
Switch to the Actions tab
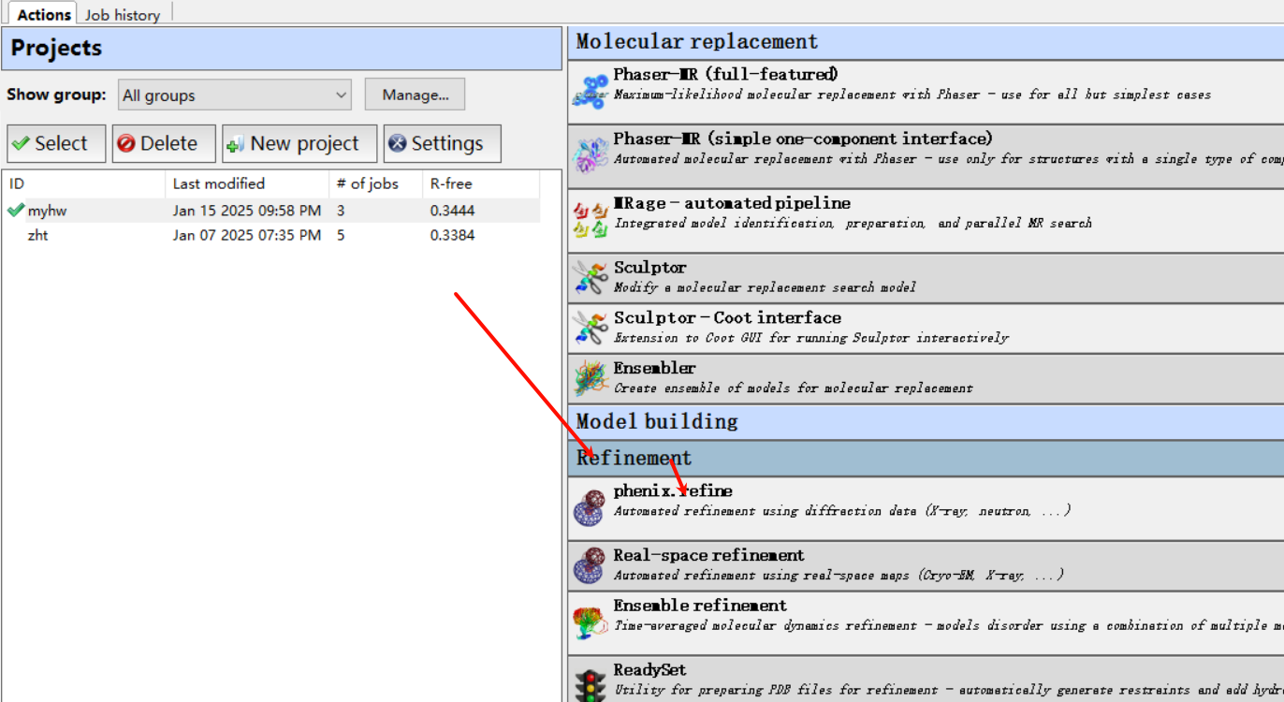(44, 14)
